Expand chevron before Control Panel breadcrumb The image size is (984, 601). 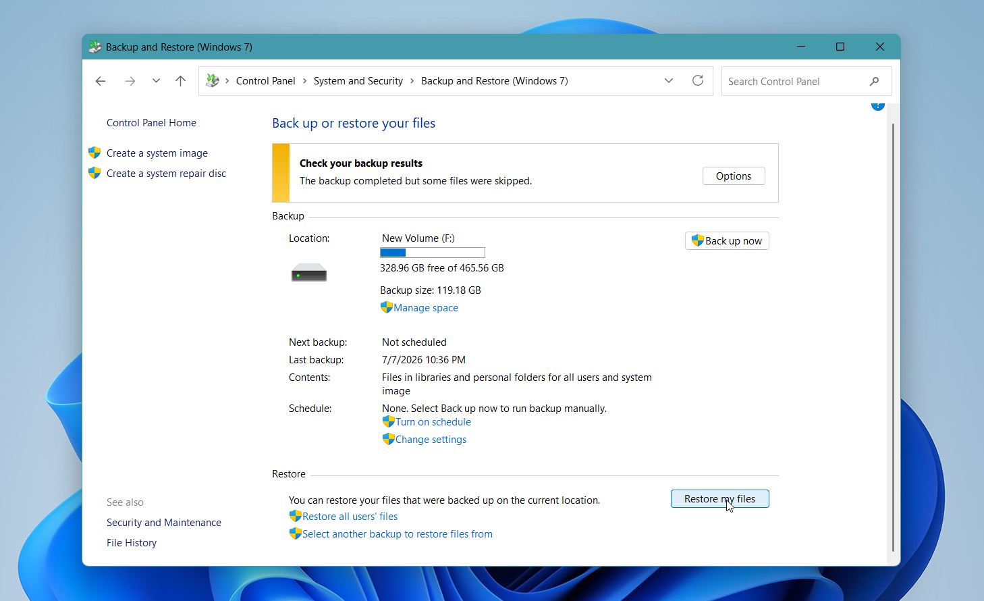pyautogui.click(x=227, y=81)
